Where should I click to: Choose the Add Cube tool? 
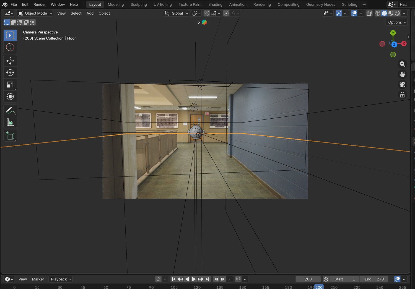(10, 136)
